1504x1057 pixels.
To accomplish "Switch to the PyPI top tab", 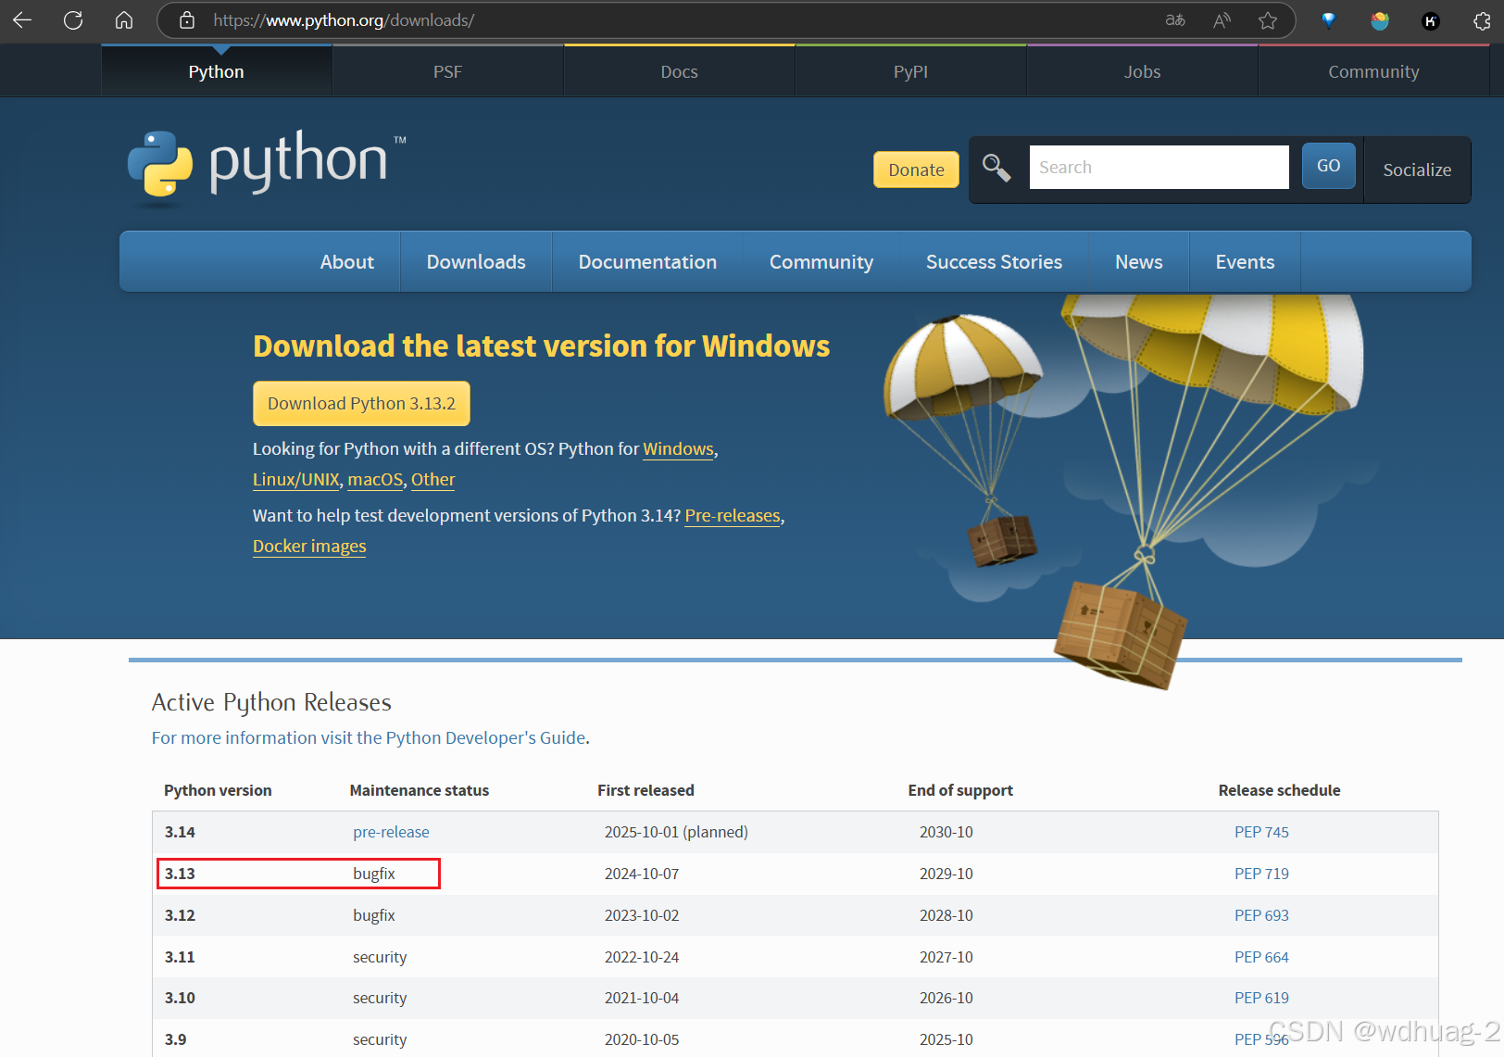I will pos(910,71).
